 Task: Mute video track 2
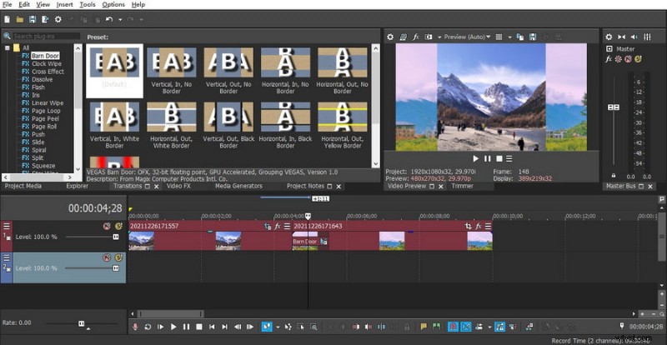point(107,257)
